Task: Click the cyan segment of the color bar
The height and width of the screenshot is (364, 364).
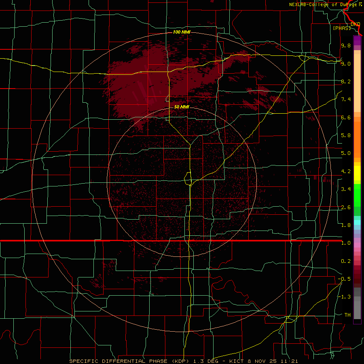Action: [357, 222]
